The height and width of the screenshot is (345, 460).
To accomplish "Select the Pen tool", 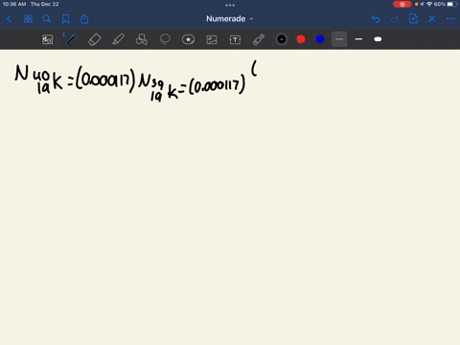I will pos(71,39).
